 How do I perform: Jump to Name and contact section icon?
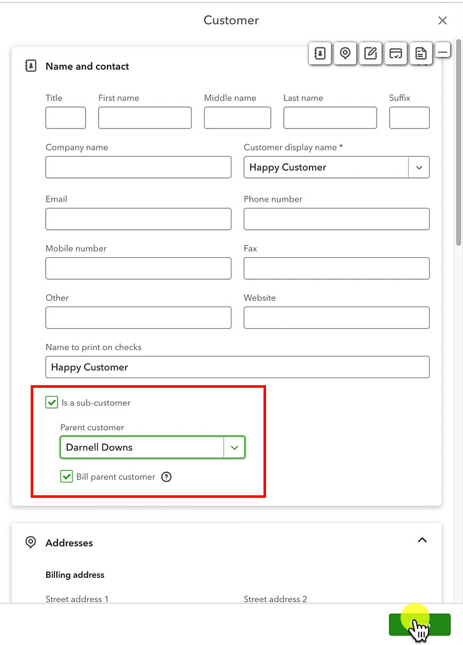point(320,54)
